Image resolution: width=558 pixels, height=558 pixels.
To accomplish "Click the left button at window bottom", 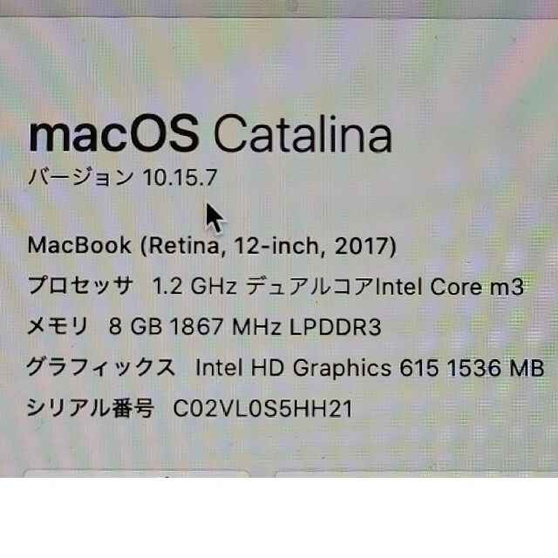I will [136, 474].
